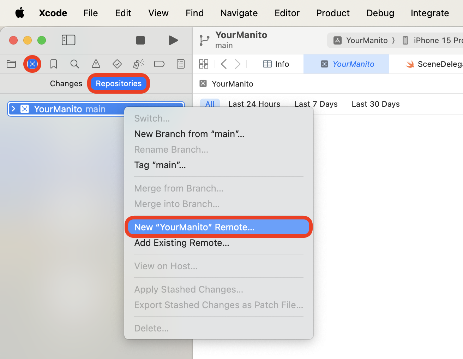
Task: Select the iPhone 15 Pro run destination
Action: [x=433, y=40]
